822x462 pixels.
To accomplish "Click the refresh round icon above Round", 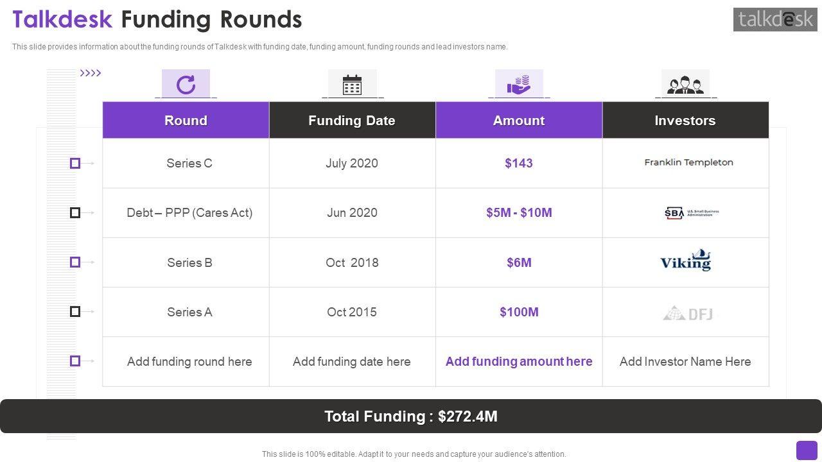I will click(186, 85).
